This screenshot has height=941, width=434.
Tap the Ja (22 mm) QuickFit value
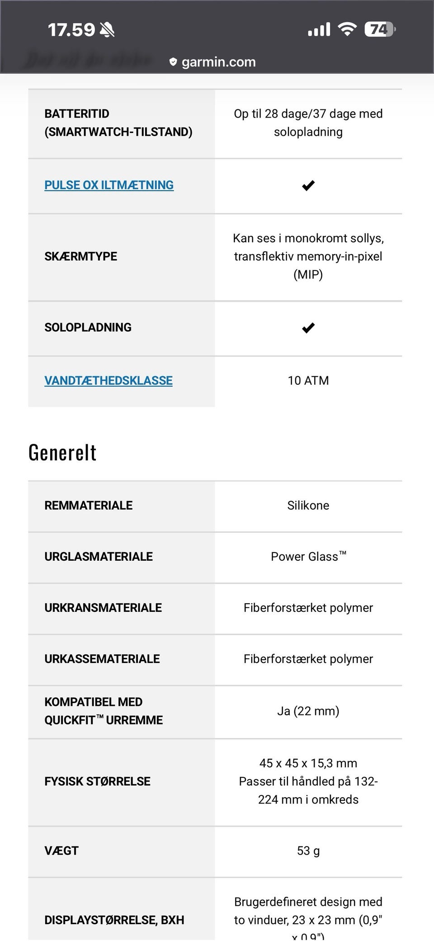pyautogui.click(x=308, y=711)
